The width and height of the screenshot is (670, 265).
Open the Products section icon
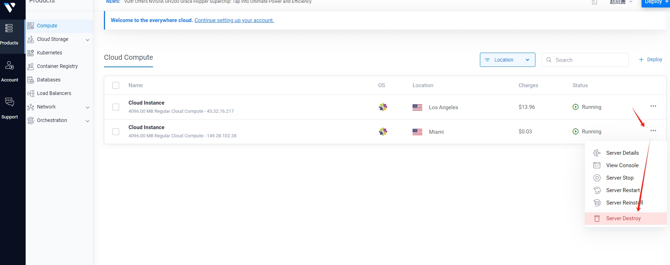point(9,28)
